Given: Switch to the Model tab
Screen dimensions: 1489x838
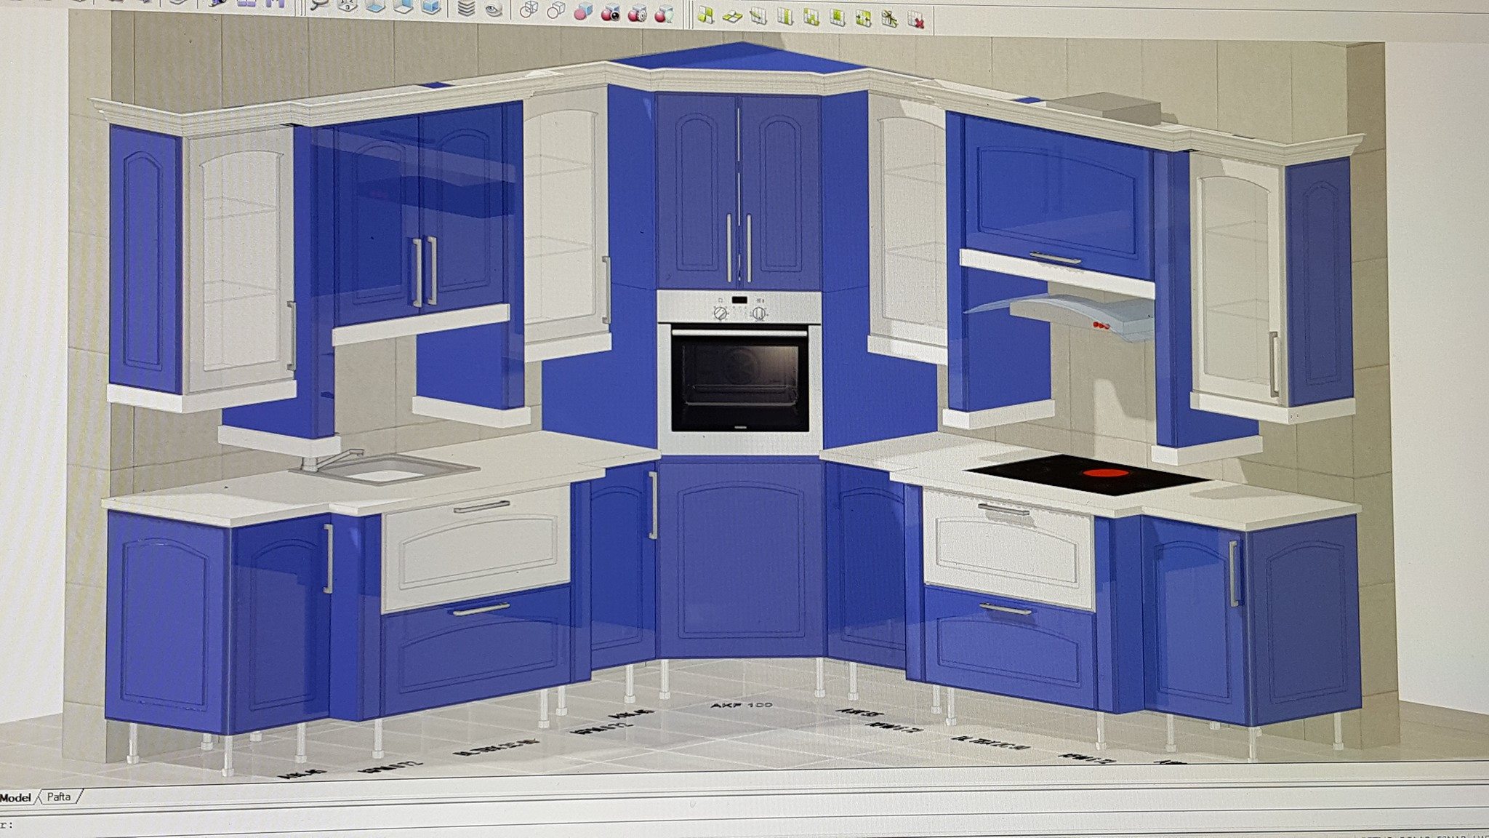Looking at the screenshot, I should coord(16,797).
